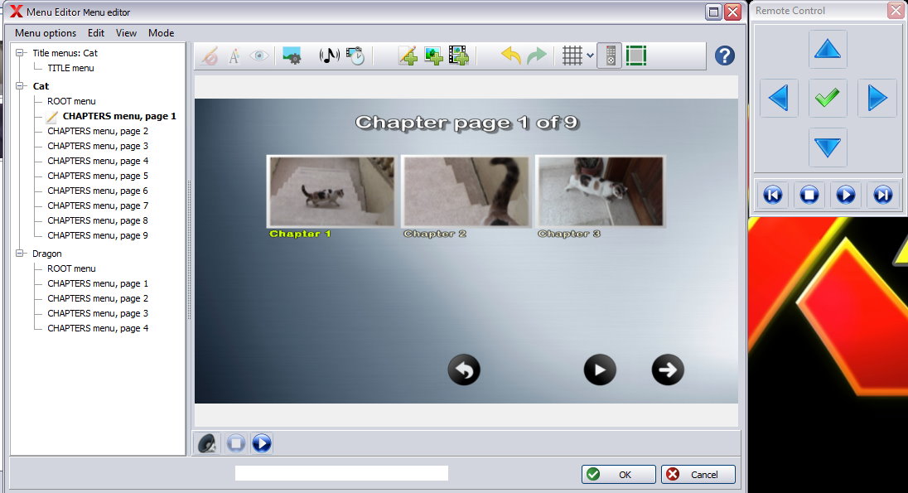Click the white field beside OK button
908x493 pixels.
(x=341, y=473)
